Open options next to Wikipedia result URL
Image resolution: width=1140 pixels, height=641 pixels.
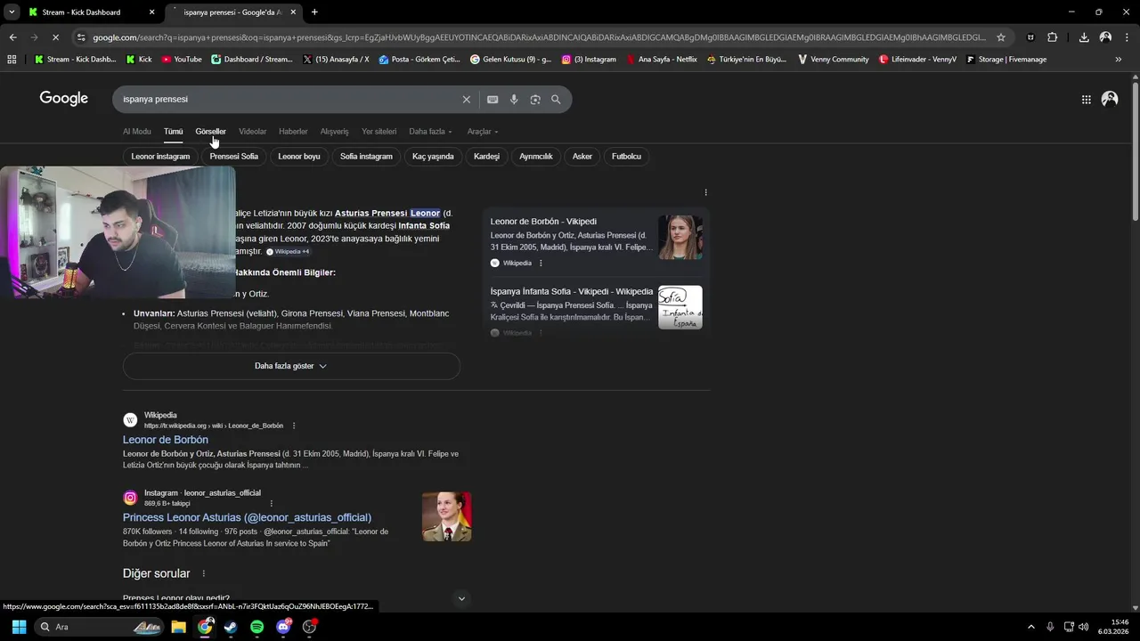pos(294,426)
